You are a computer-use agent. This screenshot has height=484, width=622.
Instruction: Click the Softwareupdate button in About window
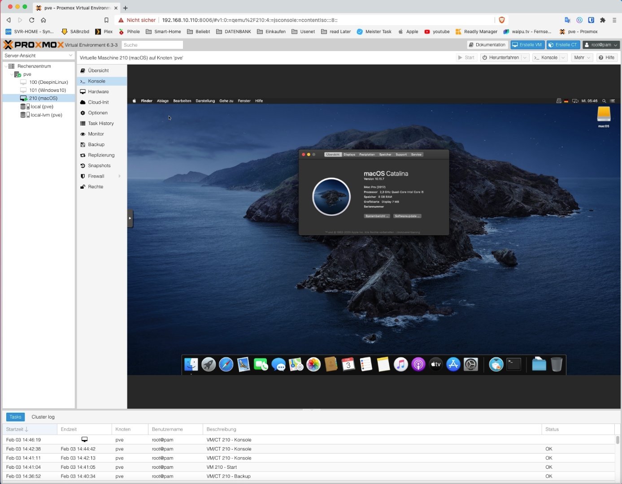coord(407,216)
